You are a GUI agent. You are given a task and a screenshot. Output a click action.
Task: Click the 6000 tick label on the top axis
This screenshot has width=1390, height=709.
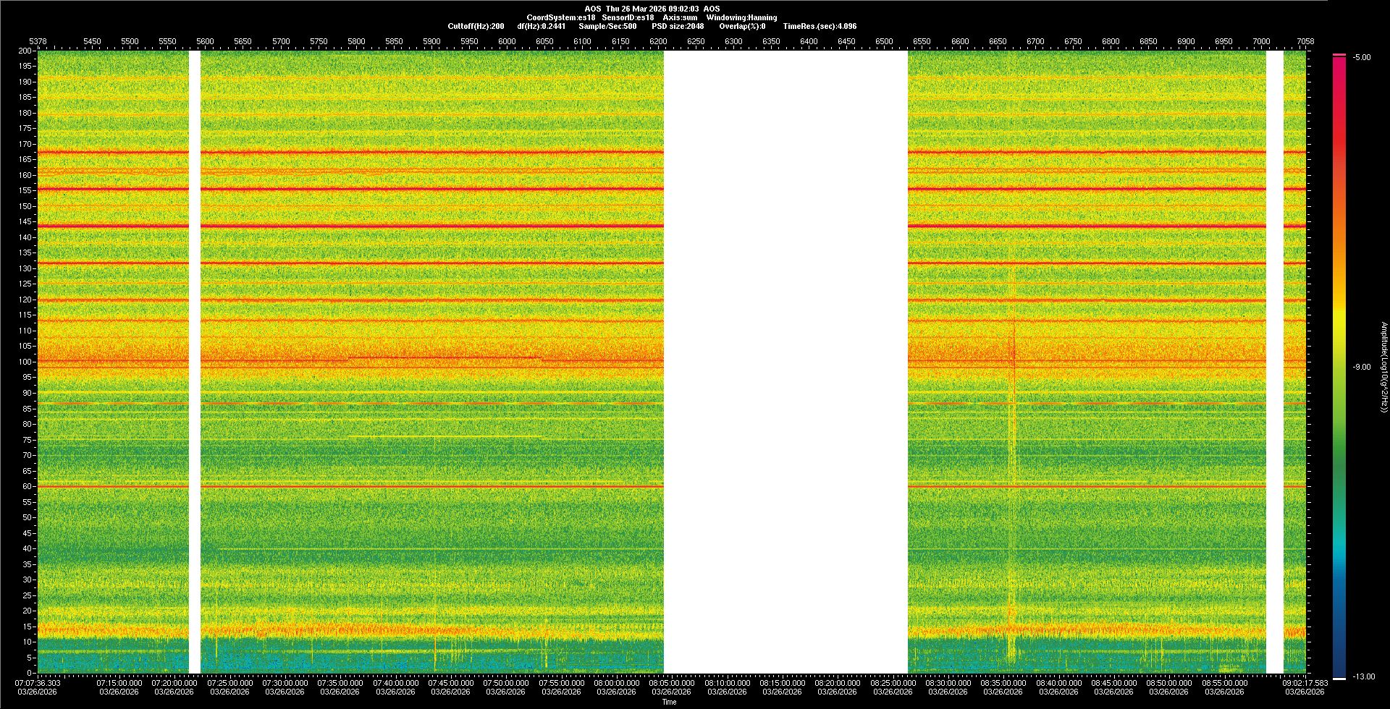(x=507, y=41)
